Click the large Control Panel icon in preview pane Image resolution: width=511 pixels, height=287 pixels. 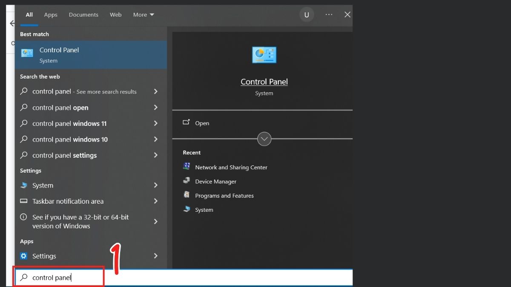264,55
